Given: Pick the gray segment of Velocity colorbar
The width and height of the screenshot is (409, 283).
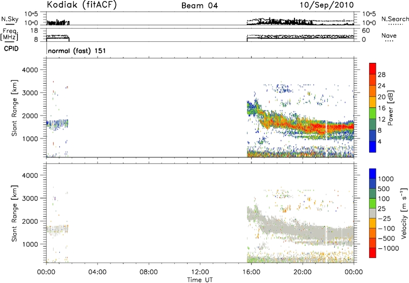Looking at the screenshot, I should [373, 213].
